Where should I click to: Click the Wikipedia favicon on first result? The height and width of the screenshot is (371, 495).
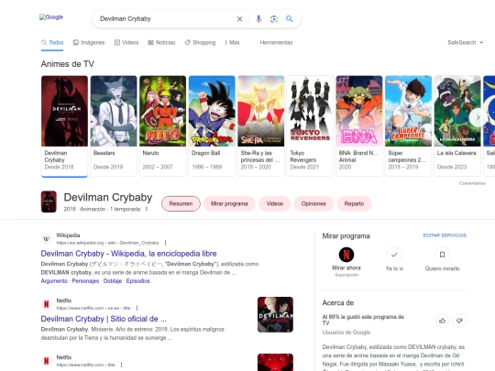(47, 239)
